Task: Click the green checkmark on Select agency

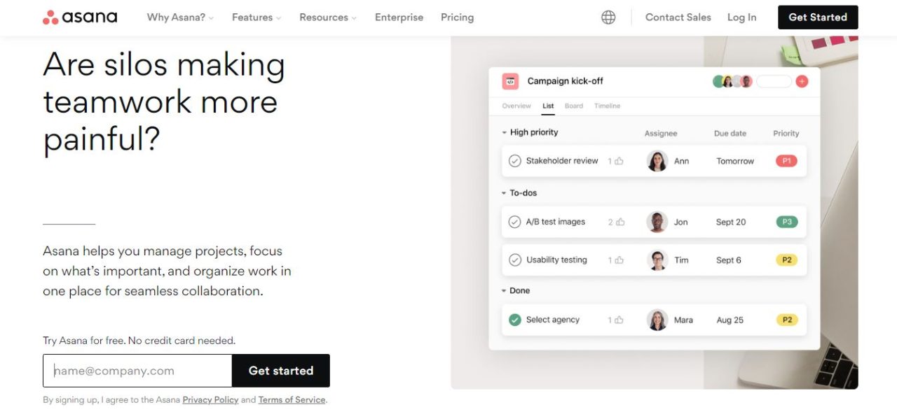Action: tap(514, 320)
